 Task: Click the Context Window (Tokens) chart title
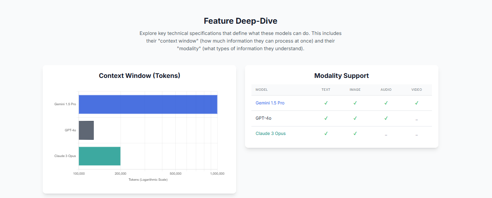[x=139, y=76]
